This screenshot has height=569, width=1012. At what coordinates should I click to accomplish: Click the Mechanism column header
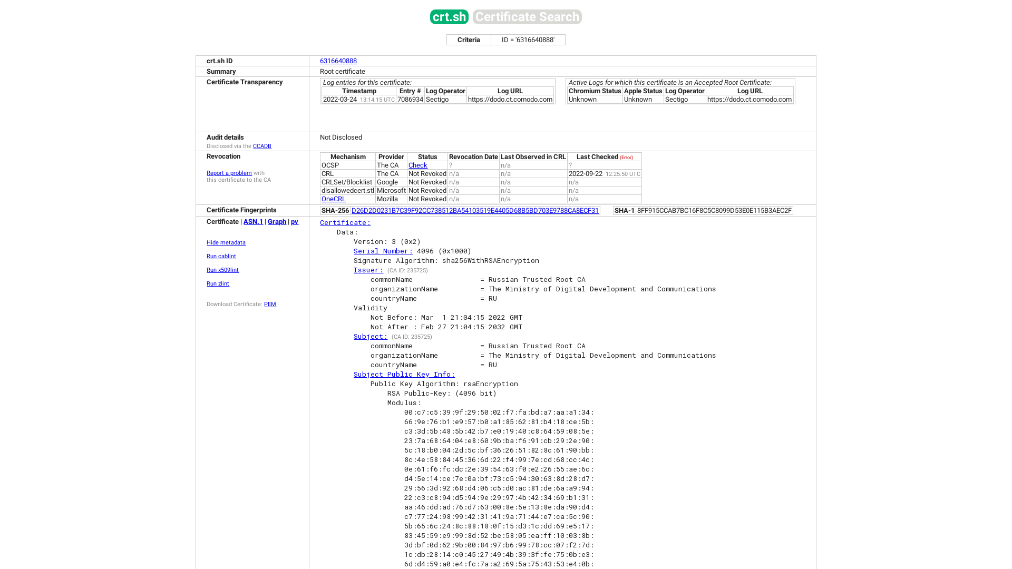(348, 157)
